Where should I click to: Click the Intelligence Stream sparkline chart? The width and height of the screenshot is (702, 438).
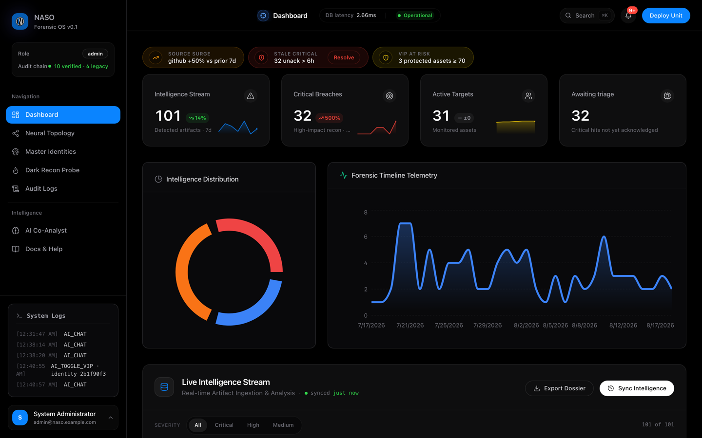click(x=238, y=128)
